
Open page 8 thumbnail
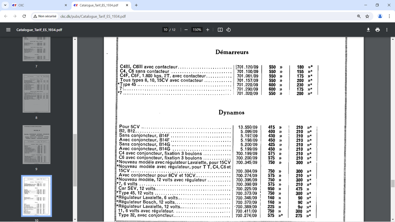pyautogui.click(x=36, y=93)
